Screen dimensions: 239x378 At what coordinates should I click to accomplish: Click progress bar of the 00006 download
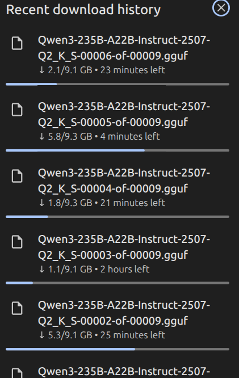coord(118,84)
